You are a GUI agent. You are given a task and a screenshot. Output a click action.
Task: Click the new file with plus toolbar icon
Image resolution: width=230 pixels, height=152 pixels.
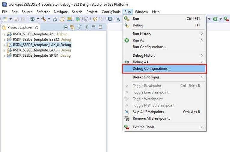pyautogui.click(x=63, y=19)
